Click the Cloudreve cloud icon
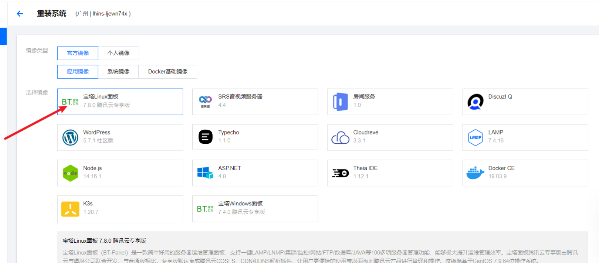 tap(340, 137)
